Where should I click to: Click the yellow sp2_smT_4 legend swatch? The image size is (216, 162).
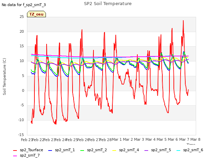(114, 151)
